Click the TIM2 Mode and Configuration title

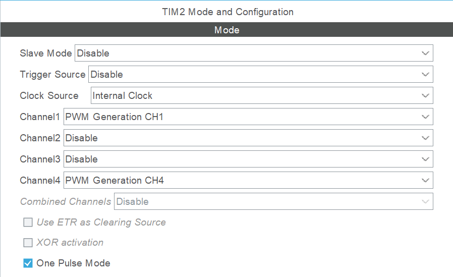click(228, 12)
